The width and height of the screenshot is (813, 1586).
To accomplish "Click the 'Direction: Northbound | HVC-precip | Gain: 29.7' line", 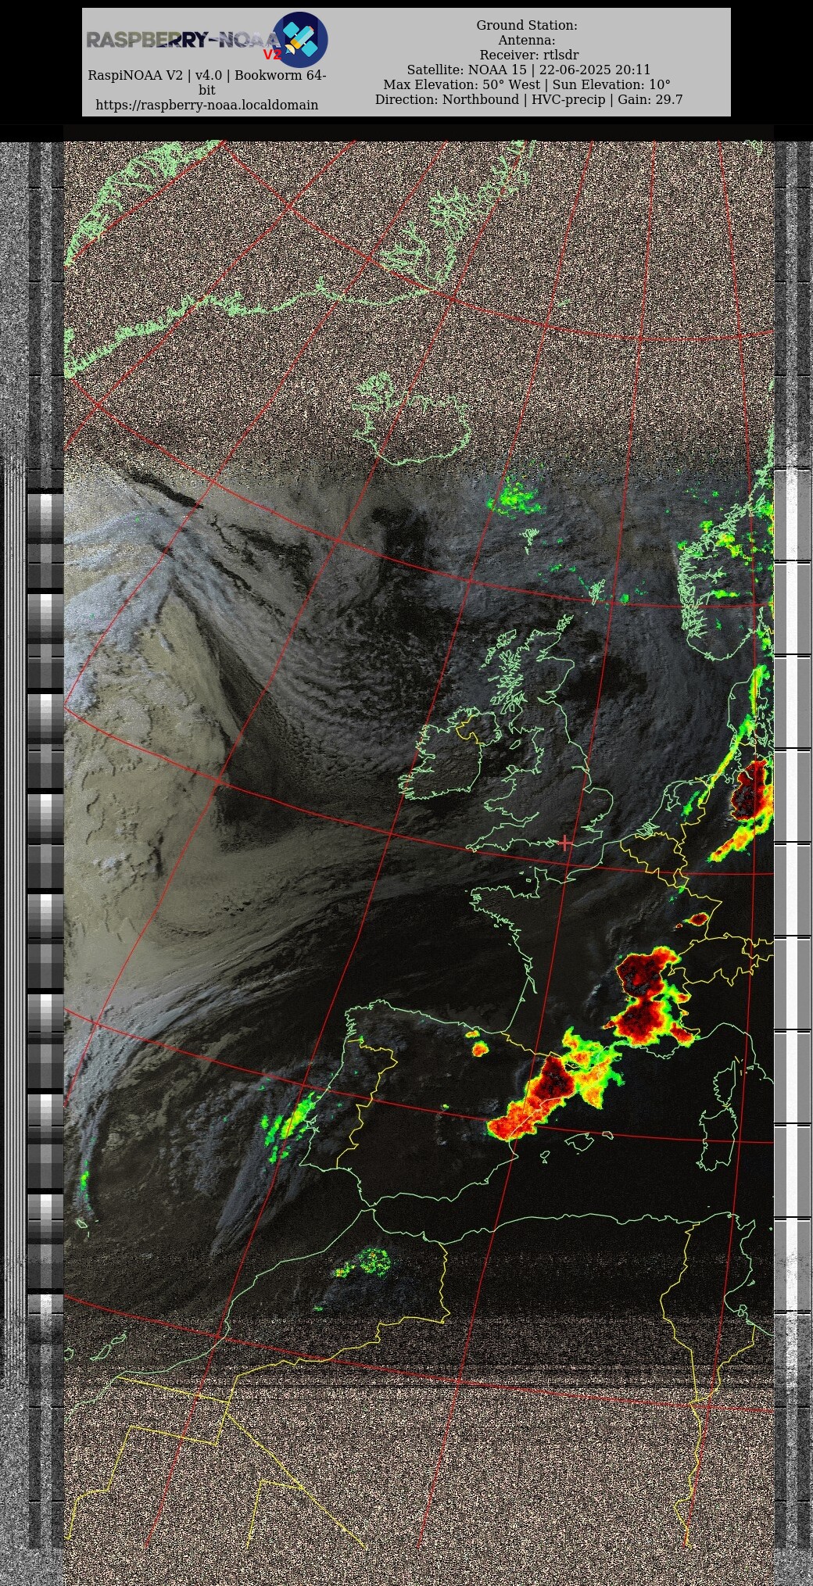I will click(x=528, y=99).
